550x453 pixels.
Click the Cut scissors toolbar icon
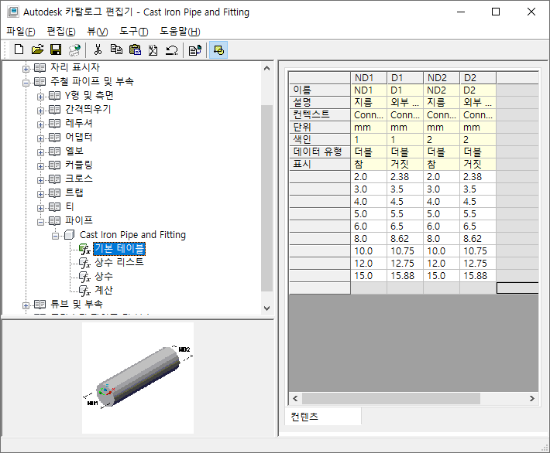pos(98,50)
